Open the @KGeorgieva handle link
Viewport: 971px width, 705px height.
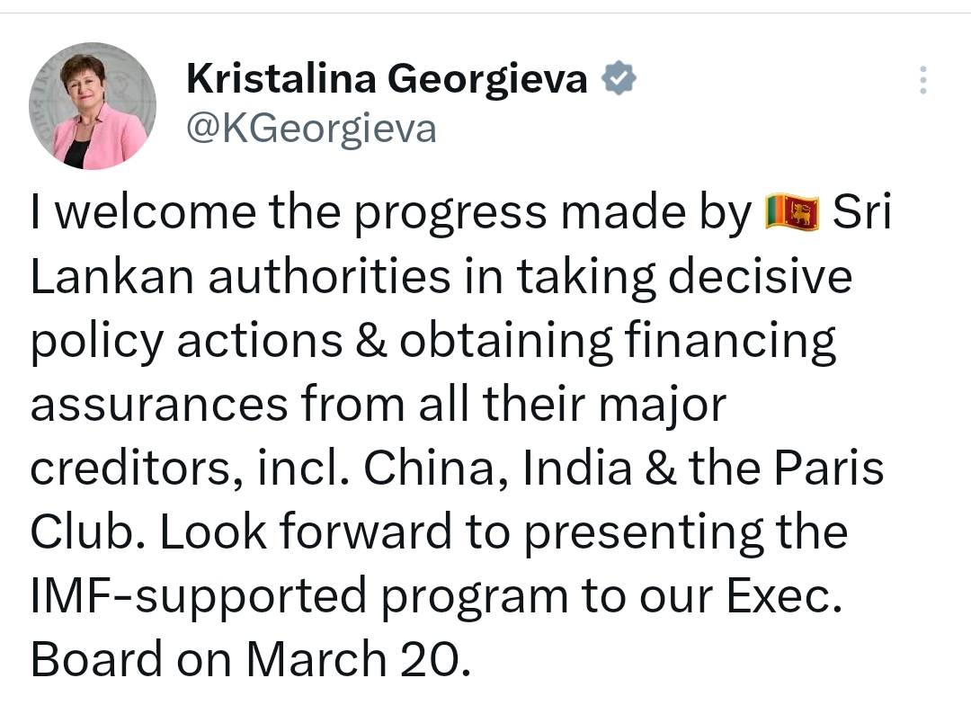(x=311, y=129)
